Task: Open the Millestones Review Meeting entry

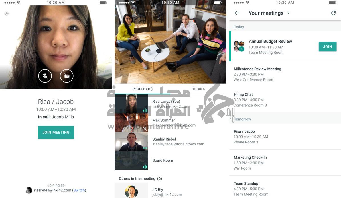Action: [x=285, y=74]
